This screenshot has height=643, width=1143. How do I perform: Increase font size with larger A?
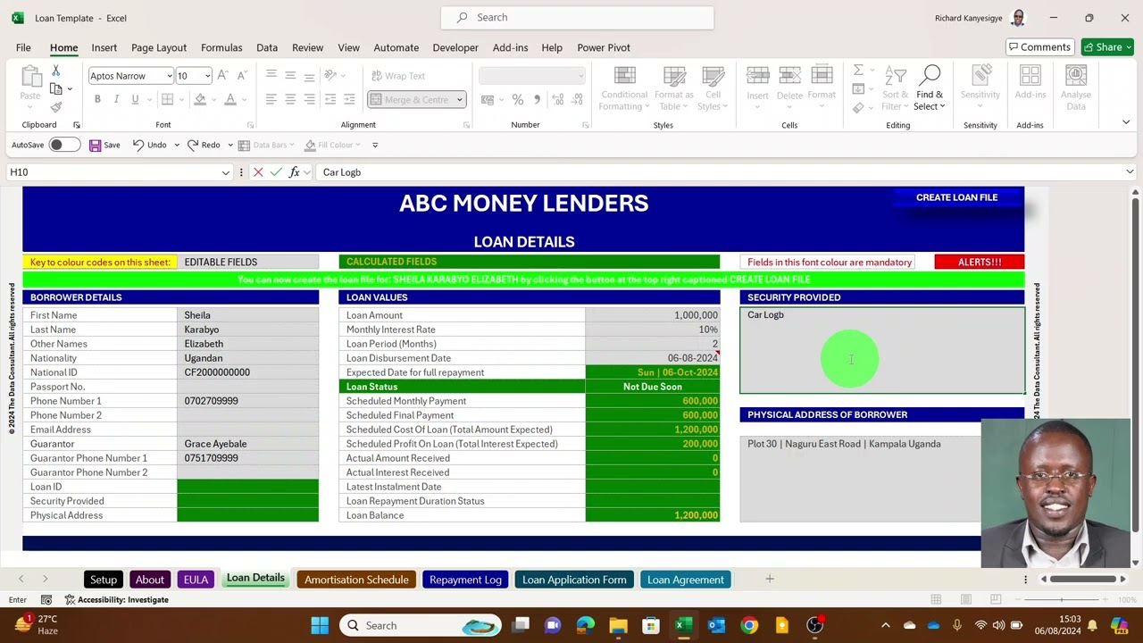click(x=222, y=76)
